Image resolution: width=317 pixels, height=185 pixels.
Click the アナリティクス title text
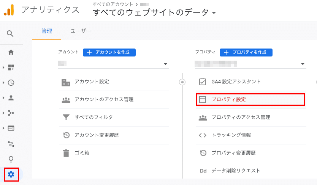pos(50,10)
